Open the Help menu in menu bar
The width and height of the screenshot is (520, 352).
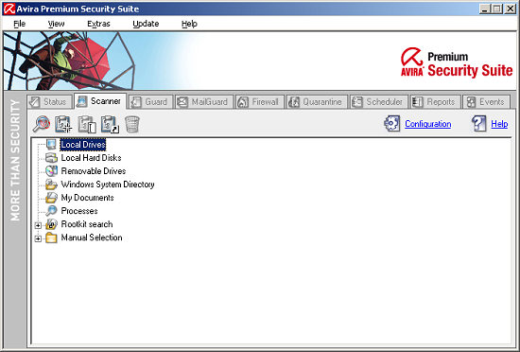[189, 24]
